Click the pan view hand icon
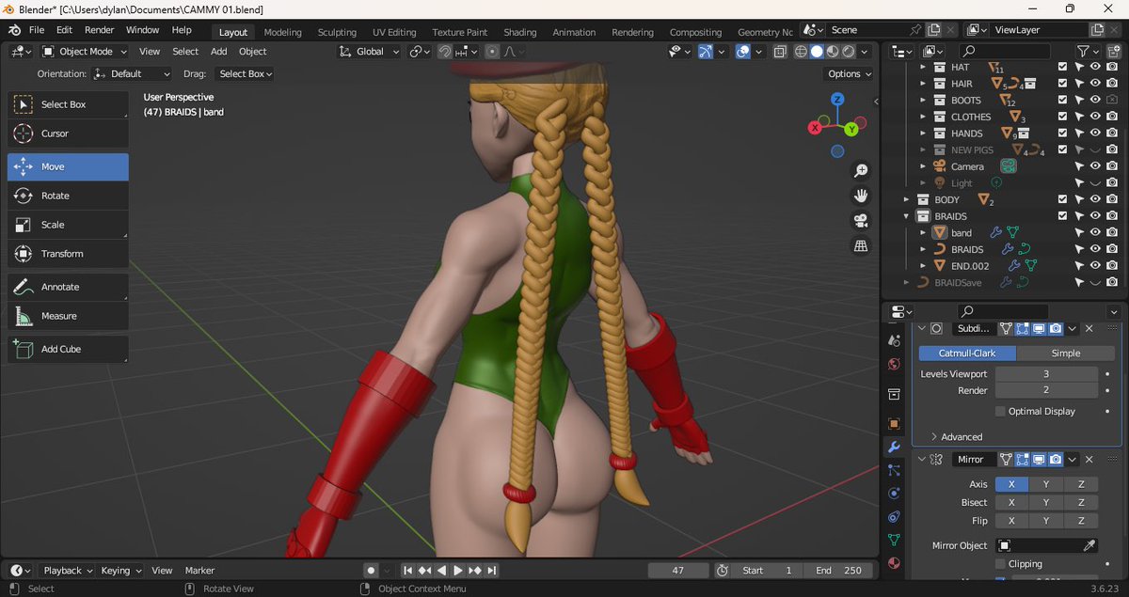Viewport: 1129px width, 597px height. 860,196
